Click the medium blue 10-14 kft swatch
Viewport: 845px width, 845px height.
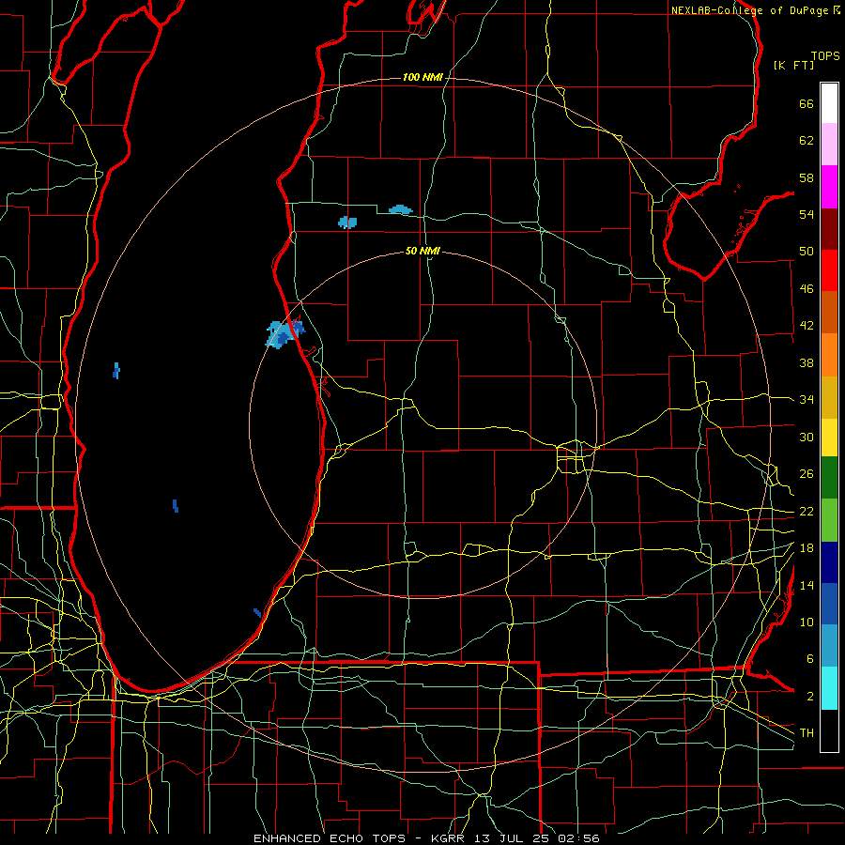pos(829,604)
